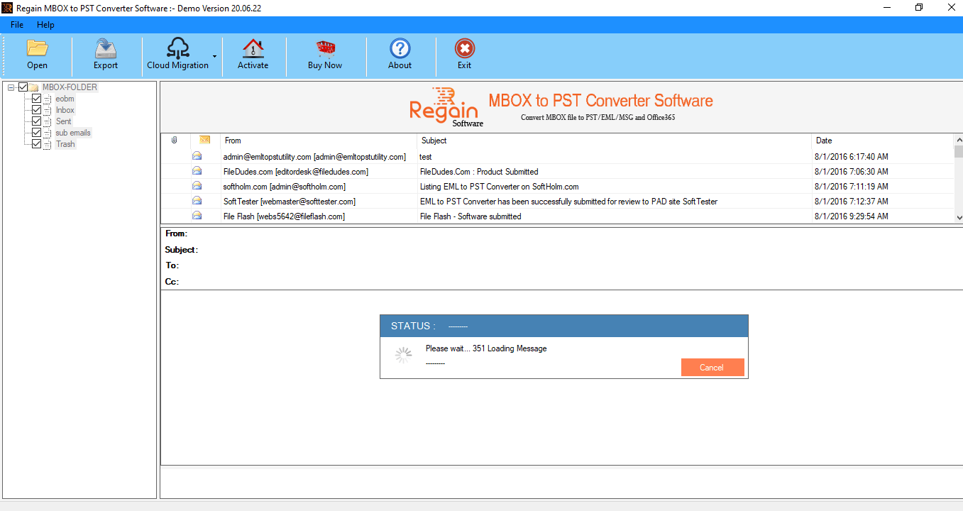Click the Activate toolbar icon
The image size is (963, 511).
pos(253,48)
